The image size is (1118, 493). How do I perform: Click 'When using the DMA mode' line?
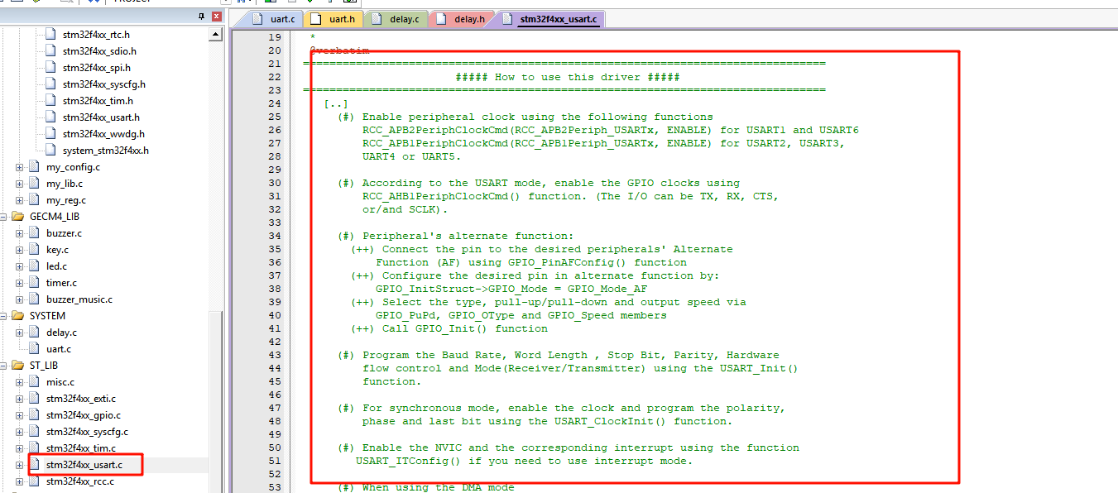pos(439,487)
